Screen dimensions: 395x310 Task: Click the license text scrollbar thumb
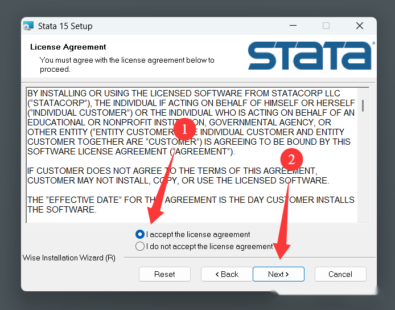(363, 105)
